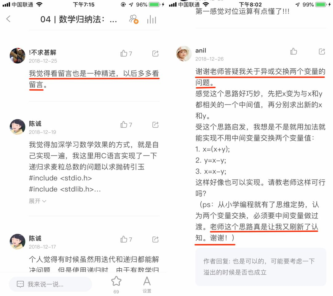
Task: Like 陈诚's comment dated 2018-12-19
Action: (x=126, y=125)
